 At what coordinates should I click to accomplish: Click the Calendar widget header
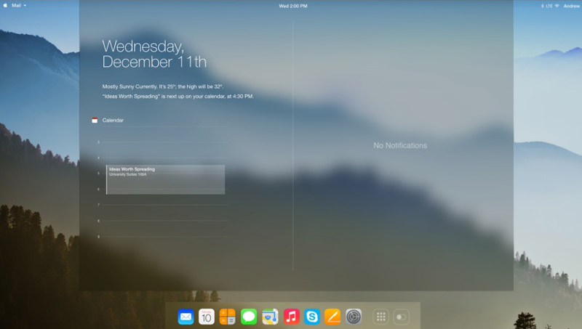point(113,120)
